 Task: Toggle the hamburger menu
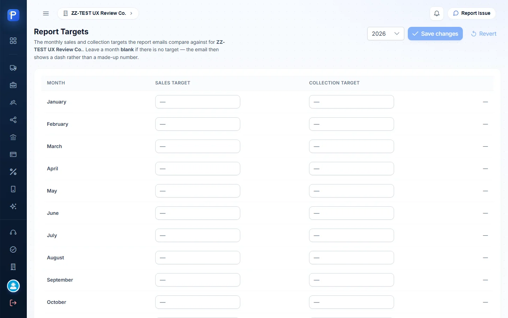46,13
